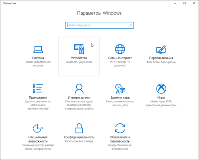This screenshot has width=199, height=160.
Task: Click the Wi-Fi, режим в самолете description
Action: click(120, 64)
